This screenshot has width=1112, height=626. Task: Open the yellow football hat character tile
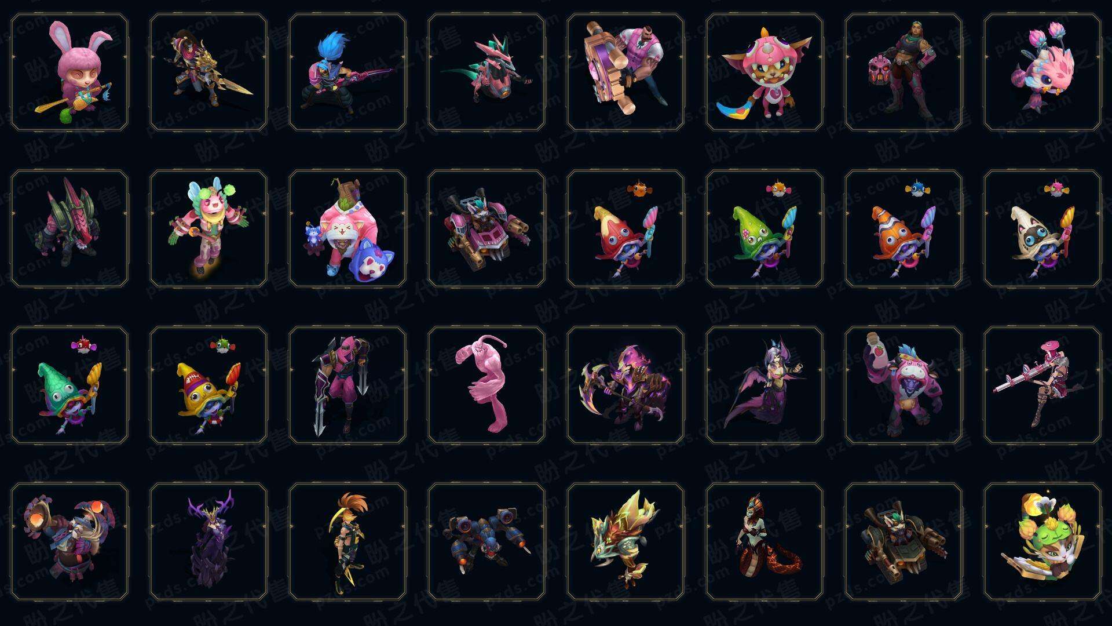tap(209, 385)
